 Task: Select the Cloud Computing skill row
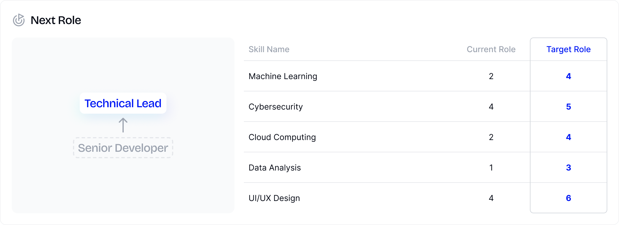(x=425, y=137)
